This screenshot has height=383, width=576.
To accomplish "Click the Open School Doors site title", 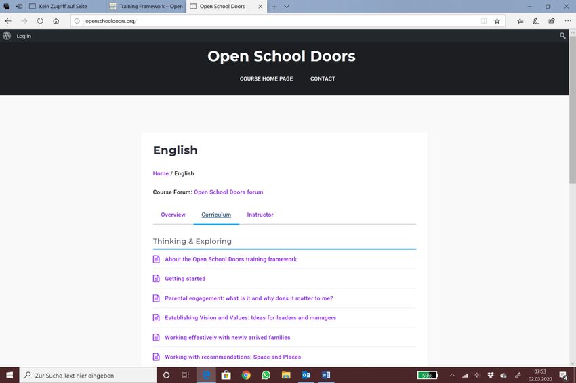I will [x=281, y=56].
